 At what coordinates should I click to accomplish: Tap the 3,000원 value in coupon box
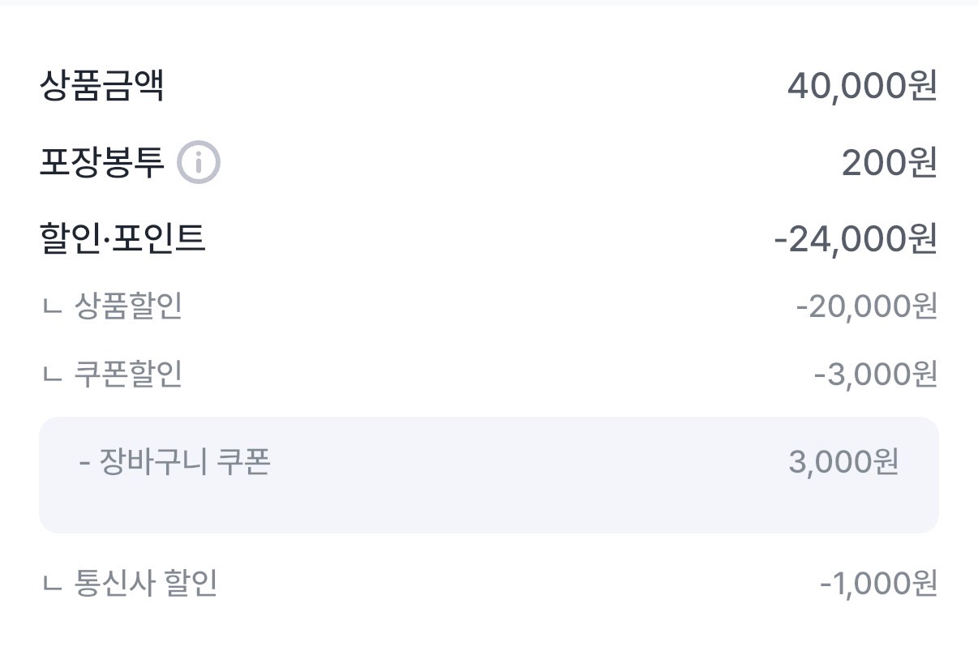(x=843, y=463)
